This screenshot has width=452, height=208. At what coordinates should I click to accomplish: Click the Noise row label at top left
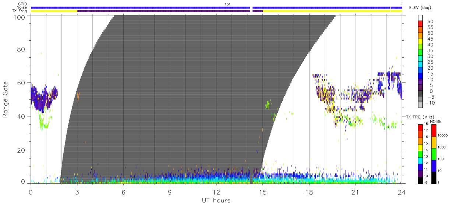point(22,7)
